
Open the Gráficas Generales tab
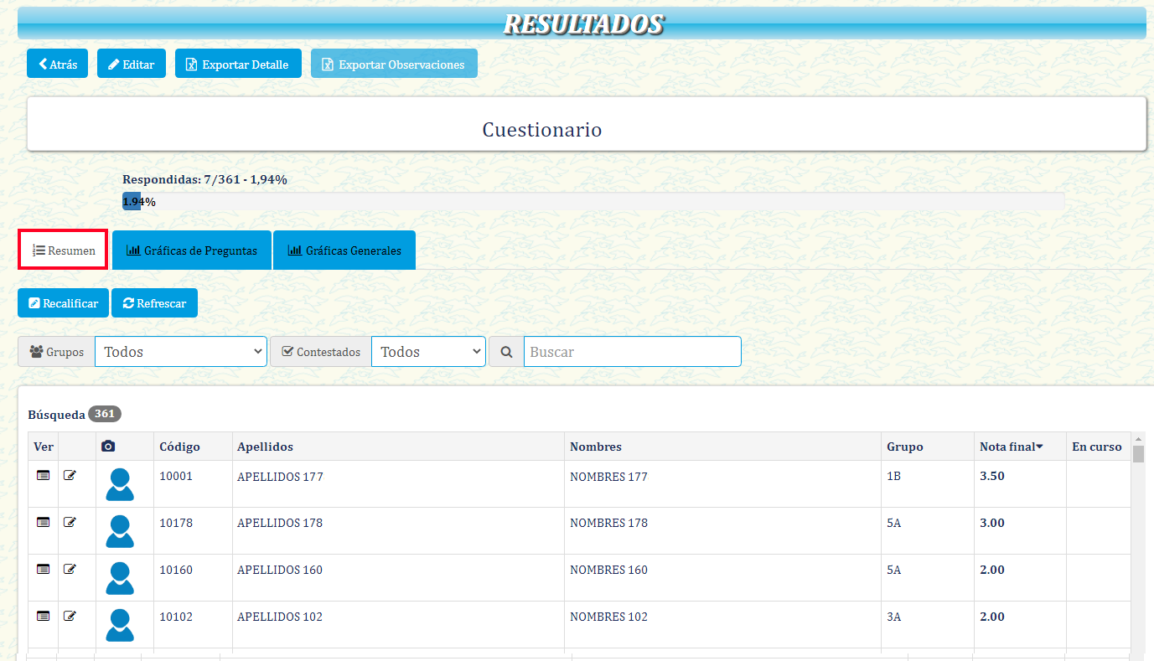344,250
